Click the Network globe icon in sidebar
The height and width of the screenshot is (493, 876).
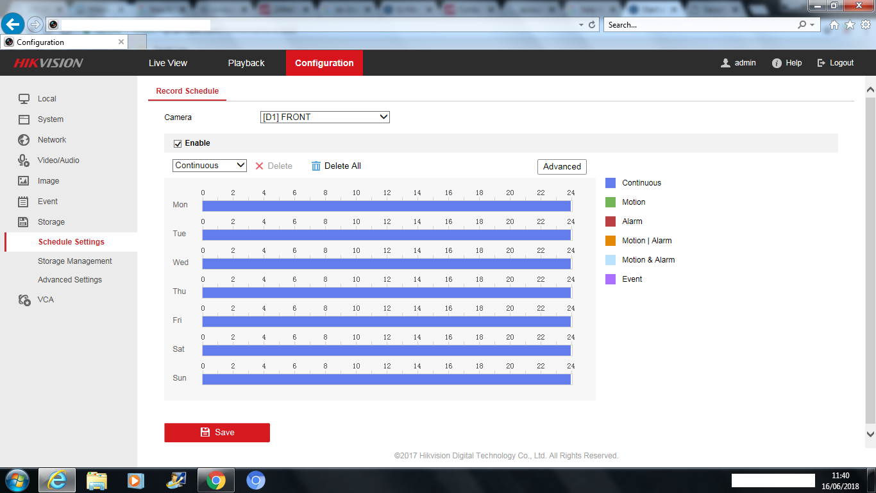pyautogui.click(x=24, y=140)
